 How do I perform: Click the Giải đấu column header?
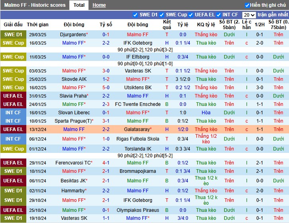coord(13,25)
